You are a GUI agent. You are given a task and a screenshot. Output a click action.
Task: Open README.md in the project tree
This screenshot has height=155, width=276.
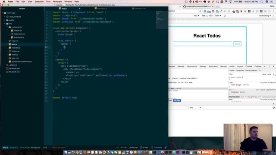[14, 72]
